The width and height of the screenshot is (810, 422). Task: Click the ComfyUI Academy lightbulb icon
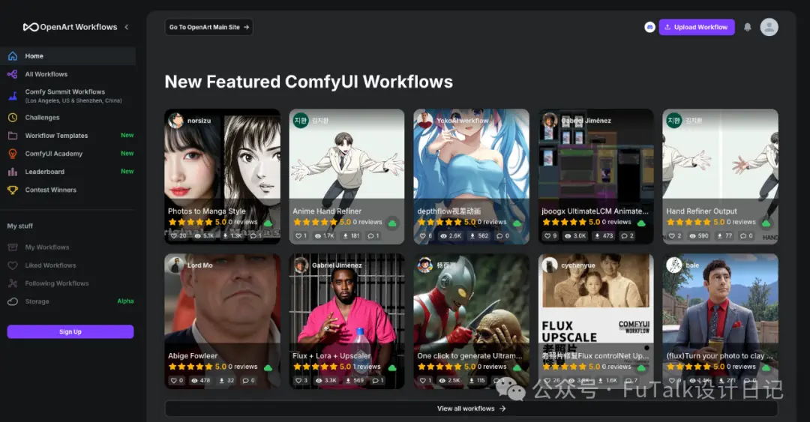pyautogui.click(x=13, y=154)
